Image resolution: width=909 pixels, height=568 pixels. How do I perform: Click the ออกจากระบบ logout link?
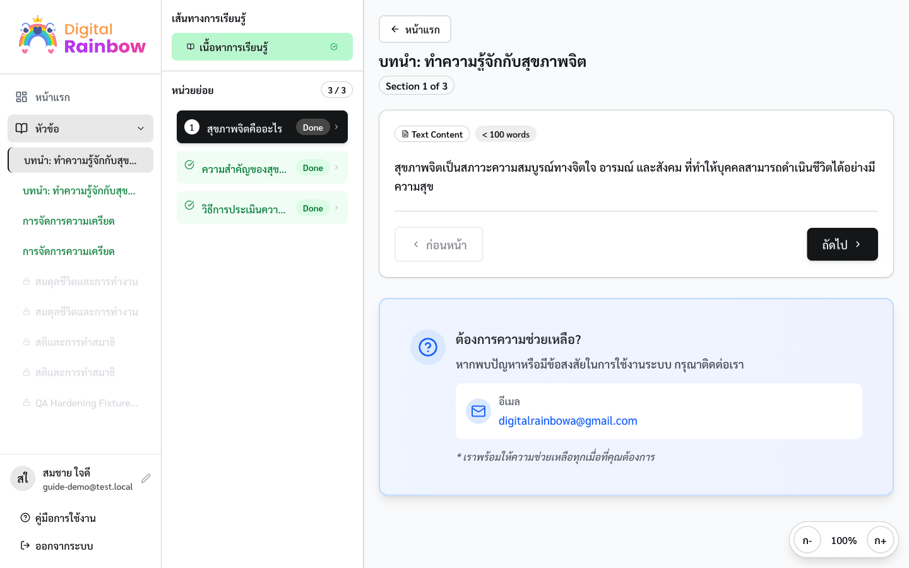click(x=80, y=545)
